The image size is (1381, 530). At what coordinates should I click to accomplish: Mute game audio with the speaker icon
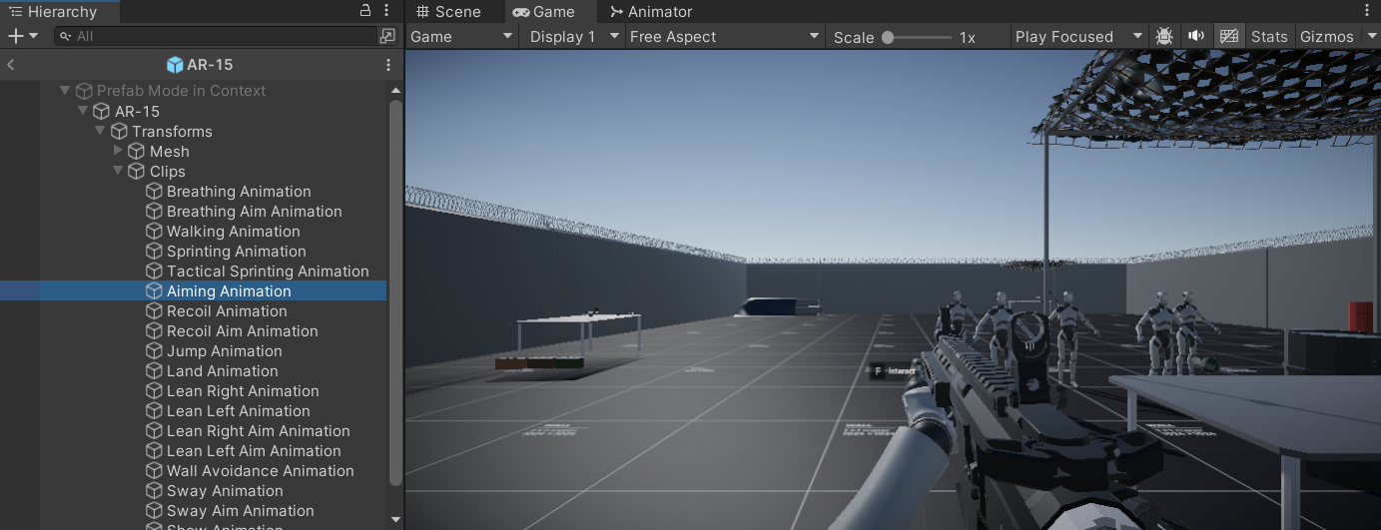click(x=1195, y=36)
